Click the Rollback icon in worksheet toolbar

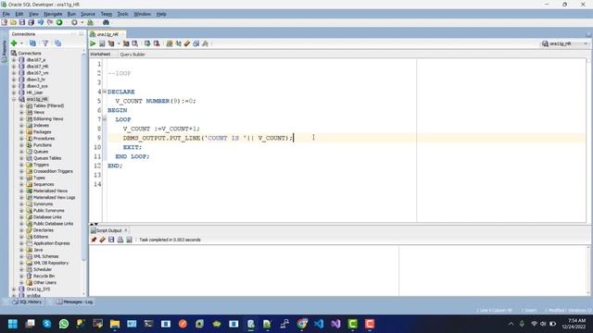[x=157, y=43]
